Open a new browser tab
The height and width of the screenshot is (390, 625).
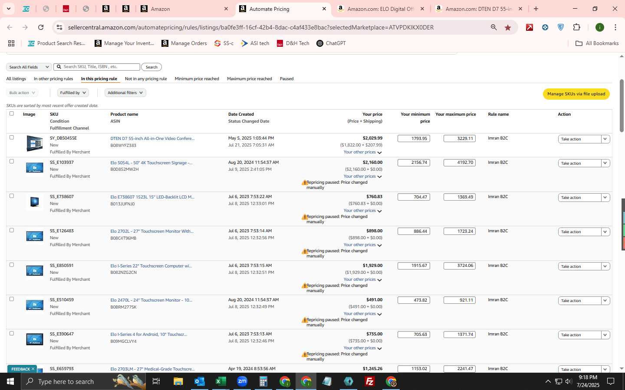point(536,9)
